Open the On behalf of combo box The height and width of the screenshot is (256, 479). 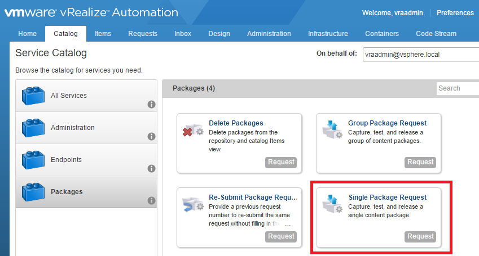tap(420, 55)
